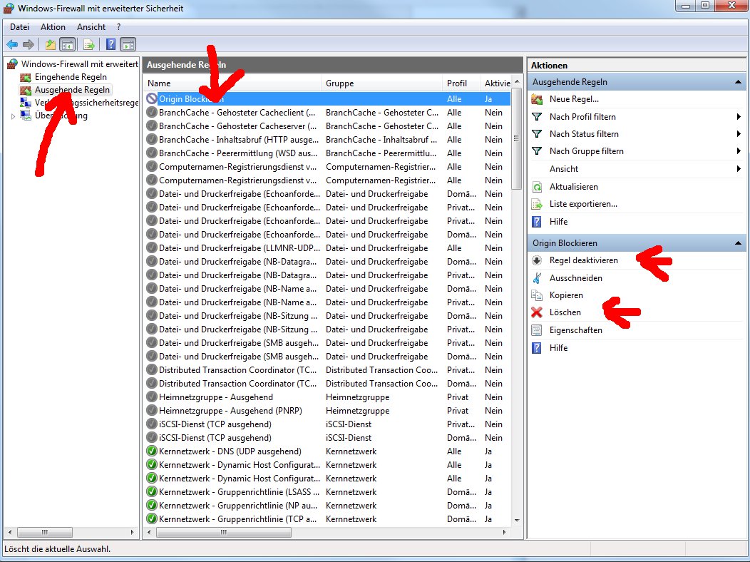Click Hilfe under Ausgehende Regeln section
Screen dimensions: 750x562
point(558,222)
